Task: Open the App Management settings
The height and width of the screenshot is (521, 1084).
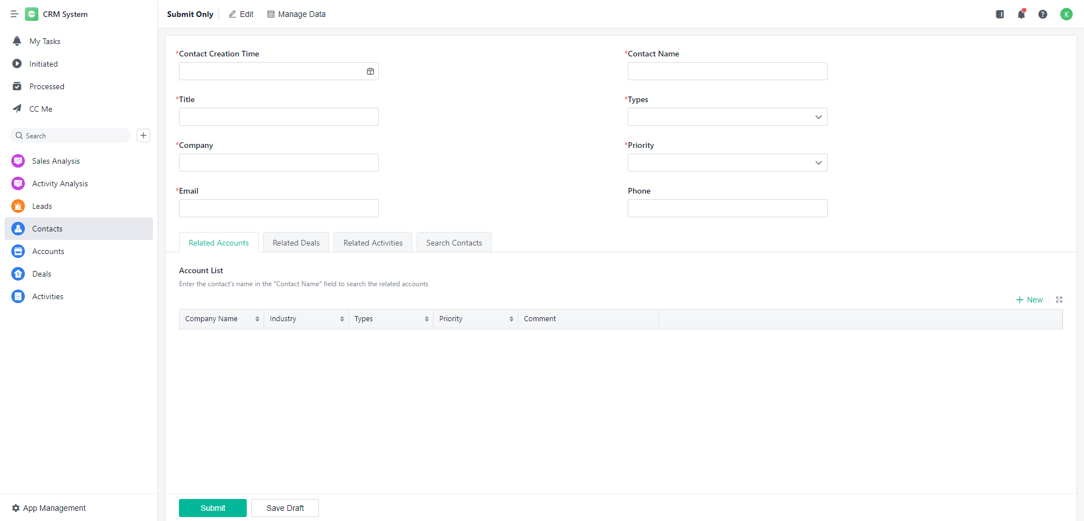Action: pos(49,508)
